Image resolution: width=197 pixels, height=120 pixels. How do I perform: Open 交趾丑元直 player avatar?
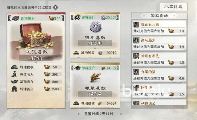tap(136, 25)
